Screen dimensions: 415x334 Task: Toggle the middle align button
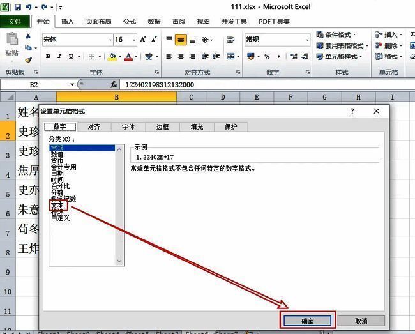[181, 40]
